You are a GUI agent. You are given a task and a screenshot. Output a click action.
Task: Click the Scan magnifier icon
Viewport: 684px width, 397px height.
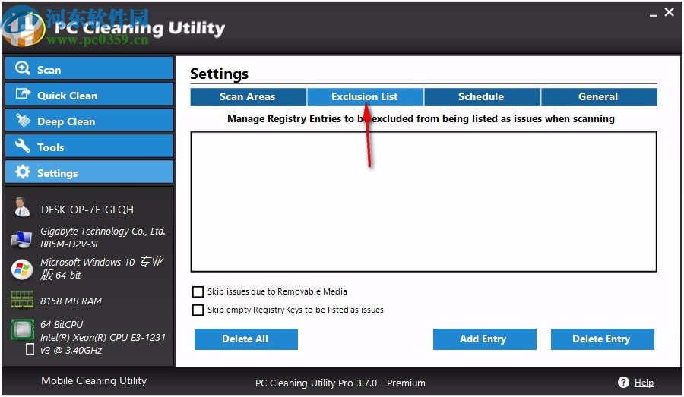tap(22, 68)
